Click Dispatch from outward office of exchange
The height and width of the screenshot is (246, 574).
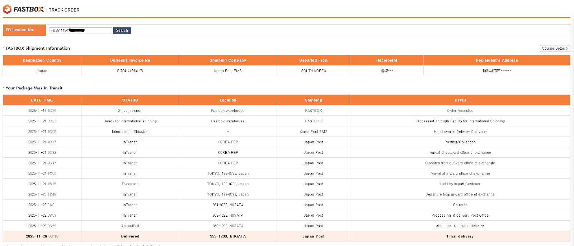(x=460, y=163)
